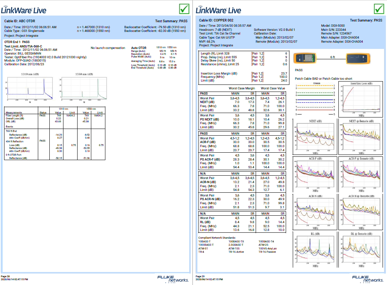The height and width of the screenshot is (285, 387).
Task: Select the 'Fiber Length (ft)' measurement row
Action: [x=55, y=115]
